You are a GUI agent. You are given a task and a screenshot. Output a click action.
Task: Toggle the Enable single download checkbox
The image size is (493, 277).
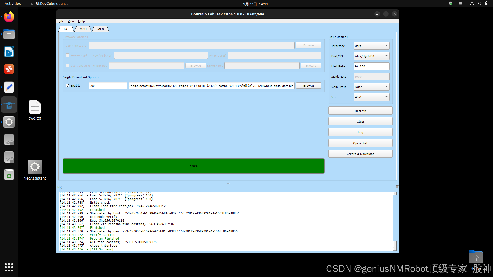point(68,86)
